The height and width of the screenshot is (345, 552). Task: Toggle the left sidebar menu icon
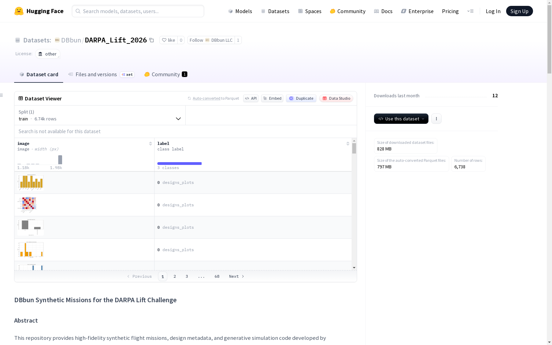(2, 95)
